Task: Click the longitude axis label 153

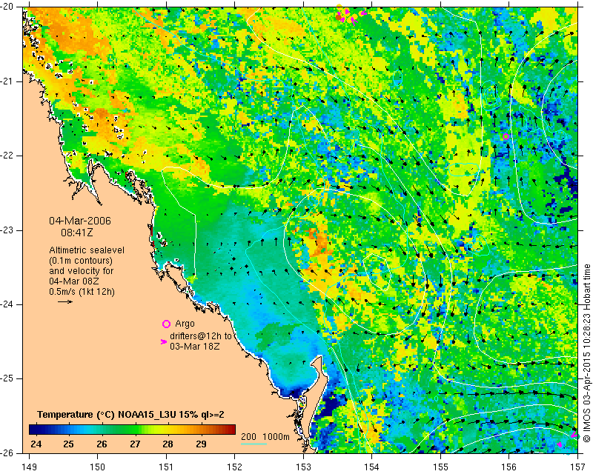Action: click(303, 467)
